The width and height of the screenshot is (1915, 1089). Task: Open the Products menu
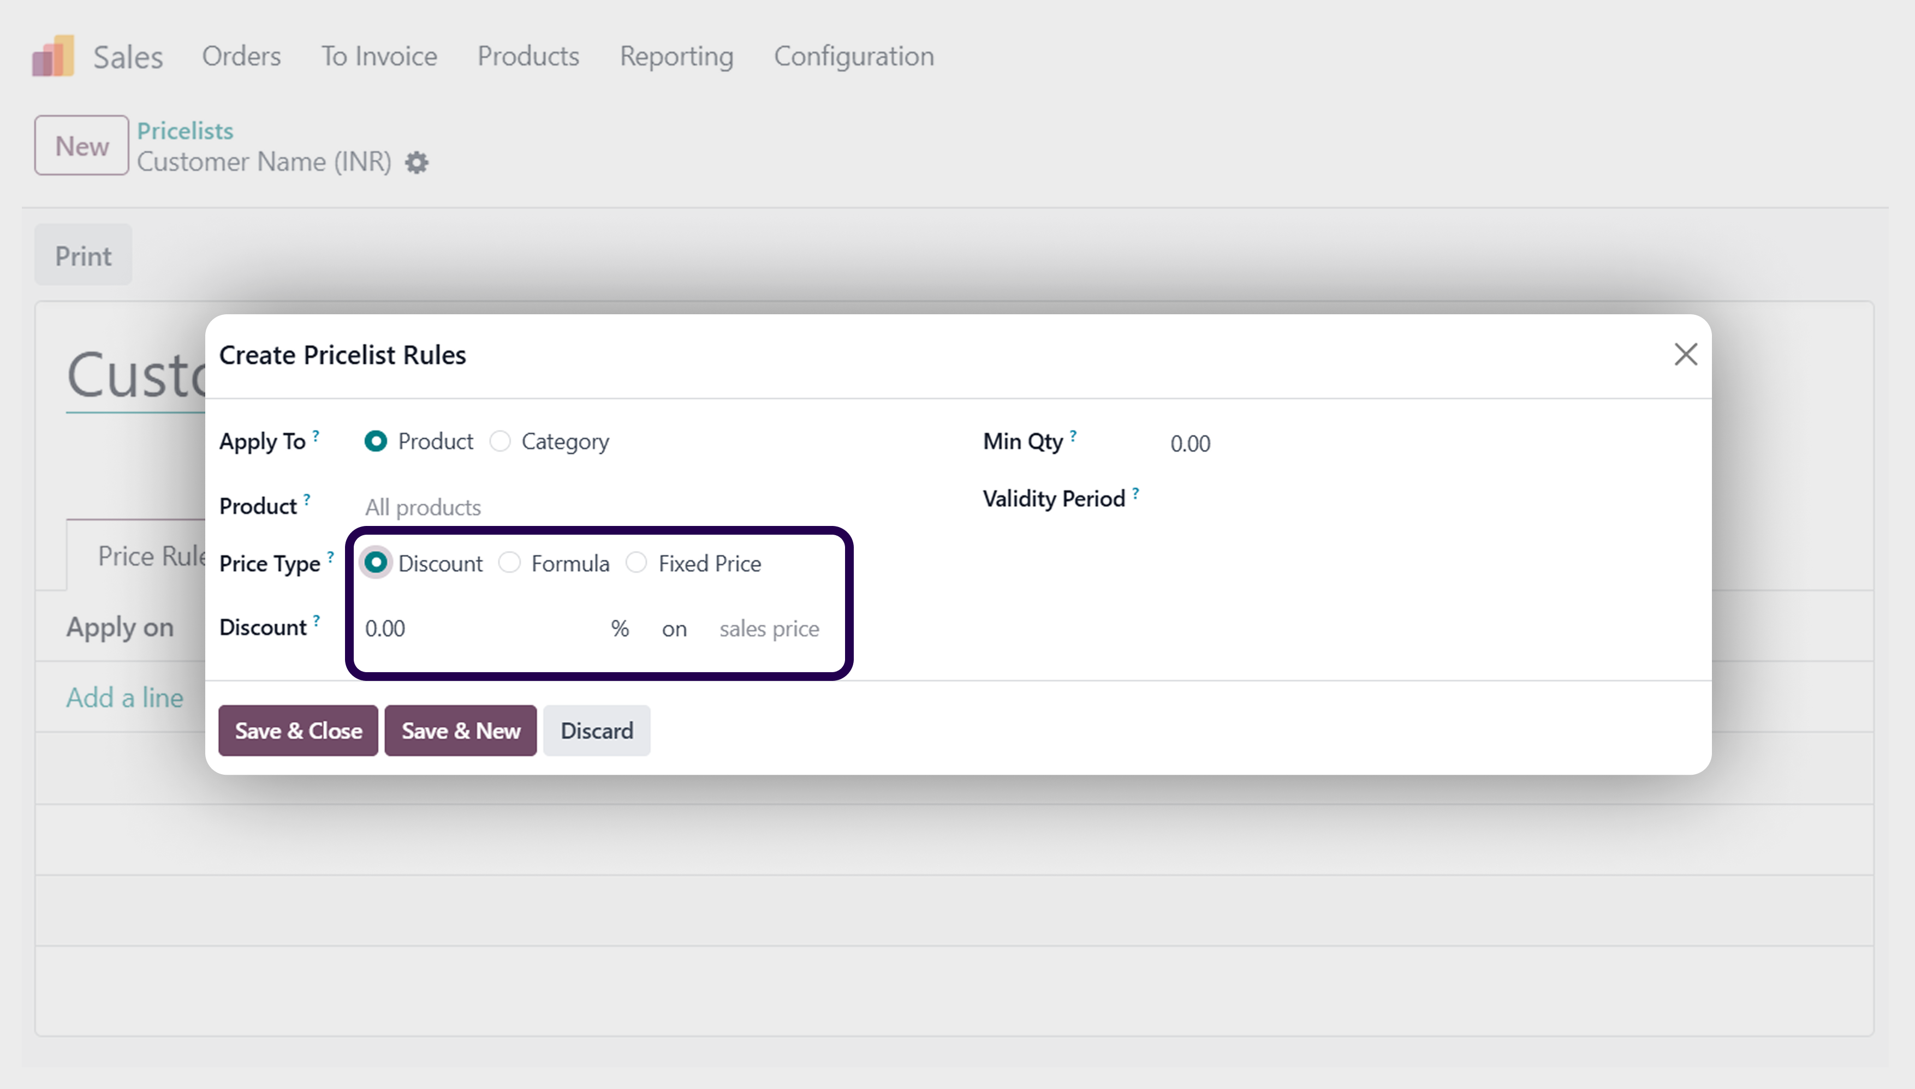pyautogui.click(x=528, y=56)
